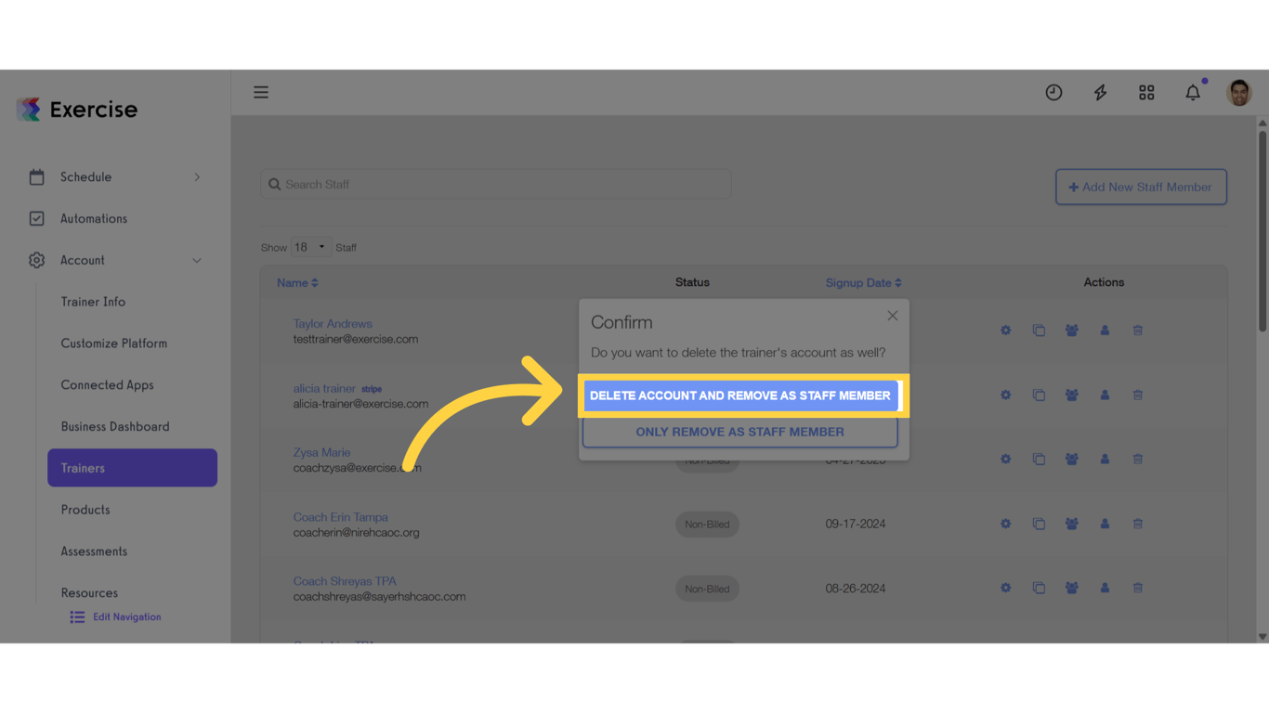Click the clock history icon in the top bar
The image size is (1269, 713).
pyautogui.click(x=1053, y=92)
